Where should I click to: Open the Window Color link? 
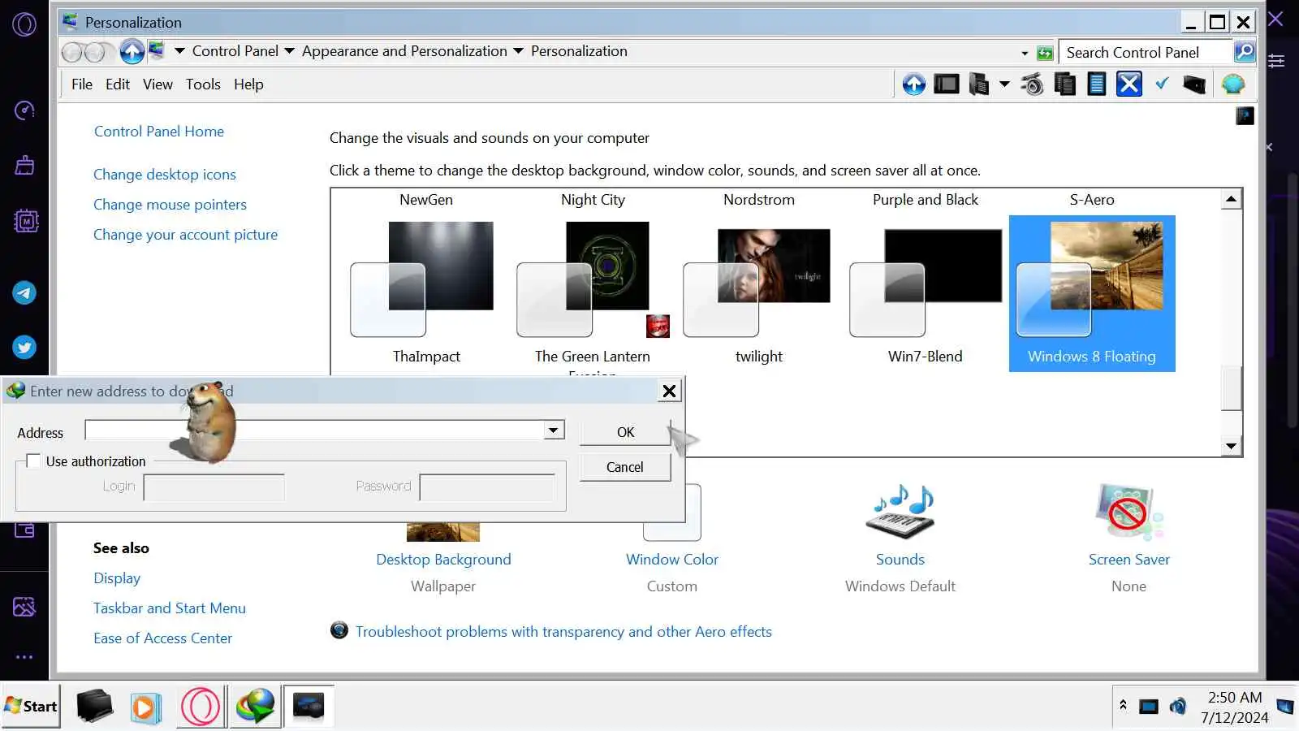coord(672,560)
